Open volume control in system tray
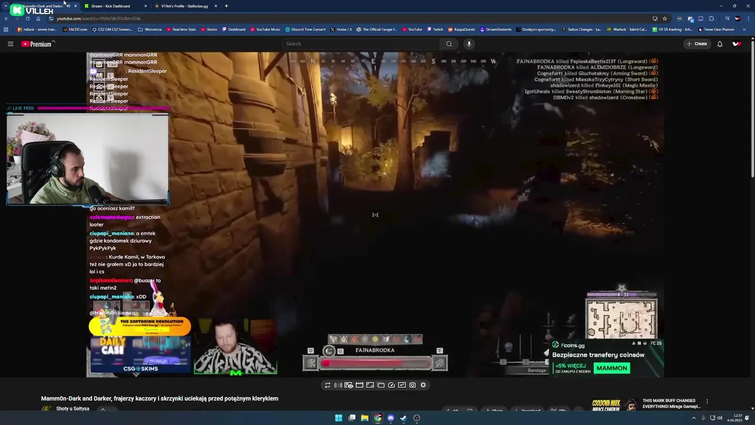The height and width of the screenshot is (425, 755). point(720,418)
